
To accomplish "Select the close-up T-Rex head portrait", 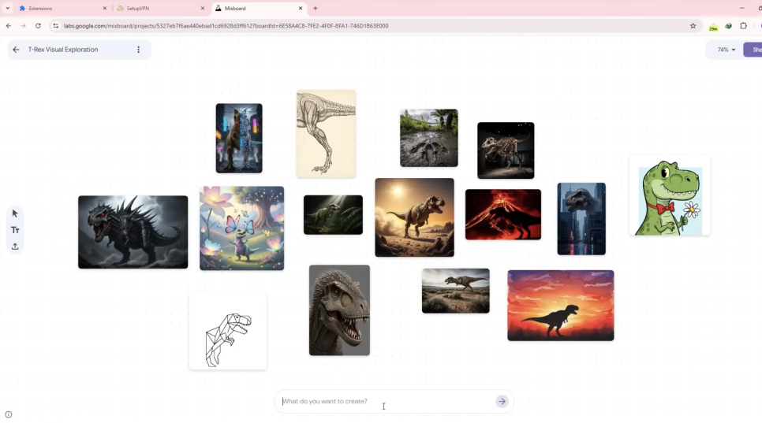I will pos(339,310).
